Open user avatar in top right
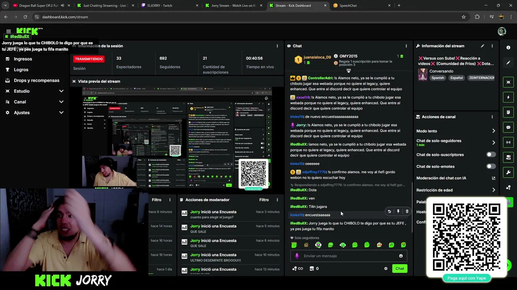The height and width of the screenshot is (290, 517). pos(502,31)
